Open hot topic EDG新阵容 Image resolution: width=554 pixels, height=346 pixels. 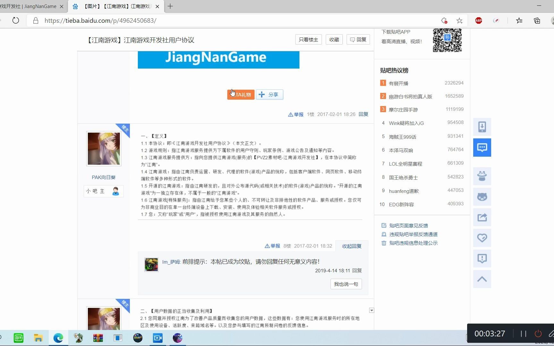pos(401,204)
